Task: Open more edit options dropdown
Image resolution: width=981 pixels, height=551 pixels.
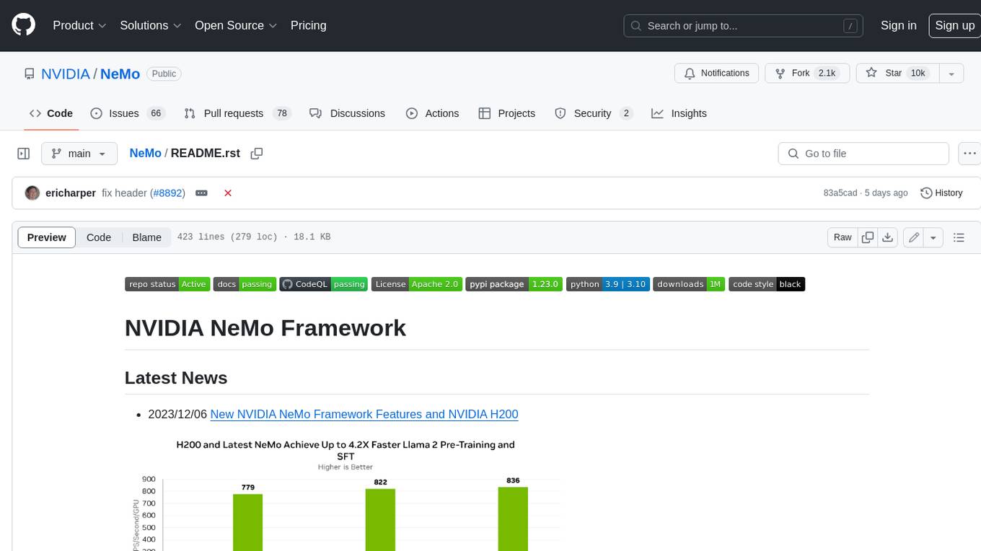Action: pos(933,237)
